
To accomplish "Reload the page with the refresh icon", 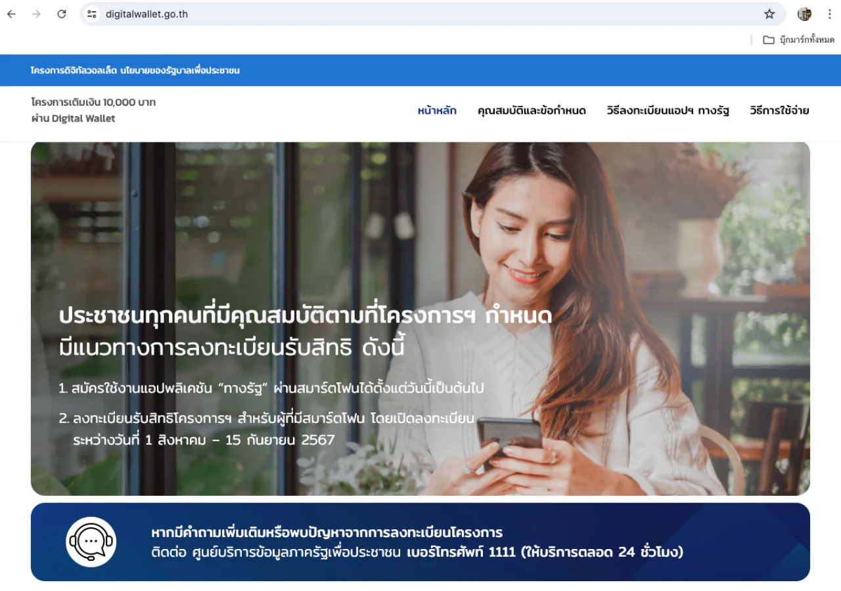I will pyautogui.click(x=62, y=14).
